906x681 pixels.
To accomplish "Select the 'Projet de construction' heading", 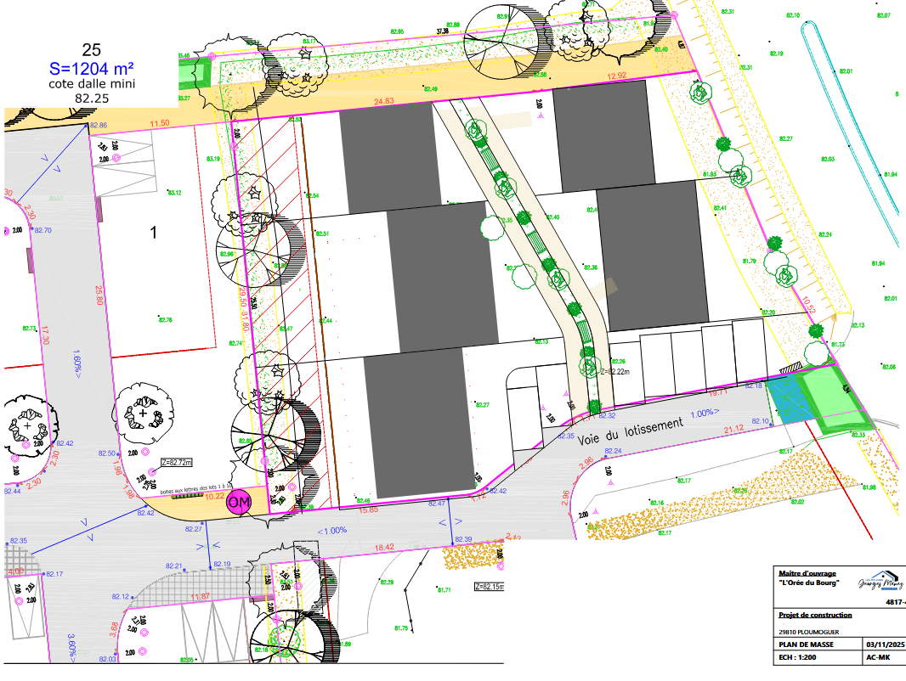I will pos(814,615).
